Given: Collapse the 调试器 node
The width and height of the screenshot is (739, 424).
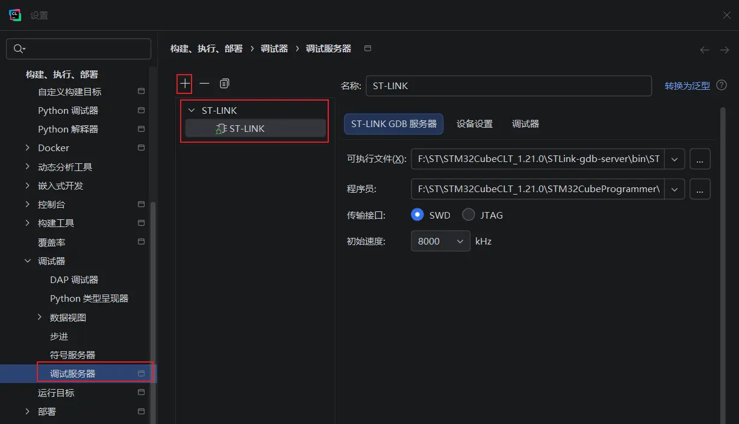Looking at the screenshot, I should (27, 261).
